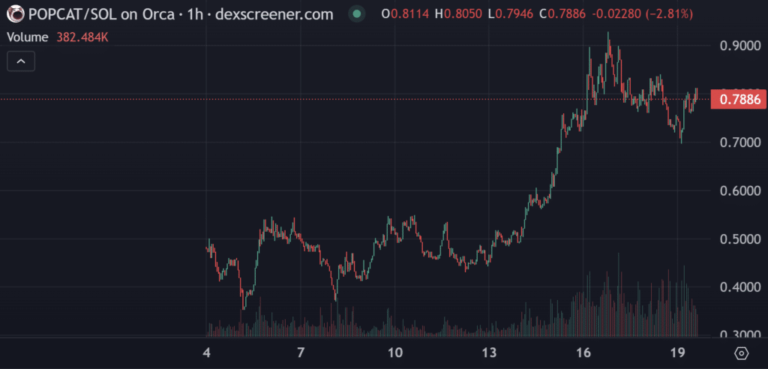Screen dimensions: 768x369
Task: Click the 0.5000 price axis label
Action: tap(738, 239)
